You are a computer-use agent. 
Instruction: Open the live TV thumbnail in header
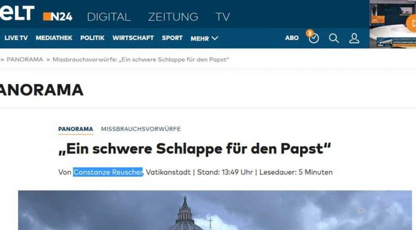393,24
